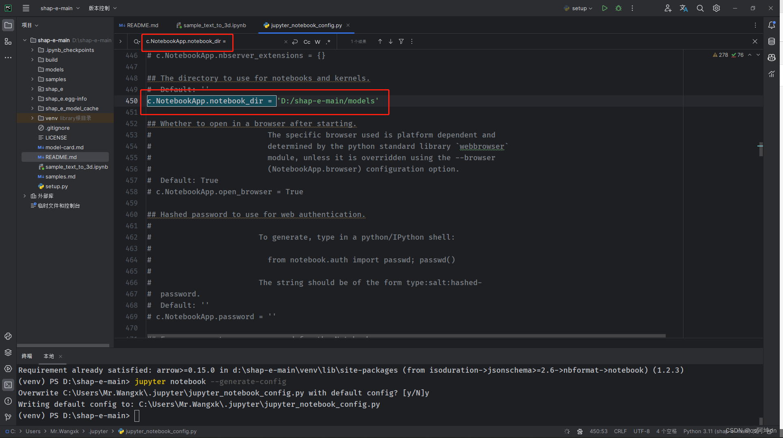Start debugging the setup configuration
The image size is (783, 438).
click(x=619, y=8)
